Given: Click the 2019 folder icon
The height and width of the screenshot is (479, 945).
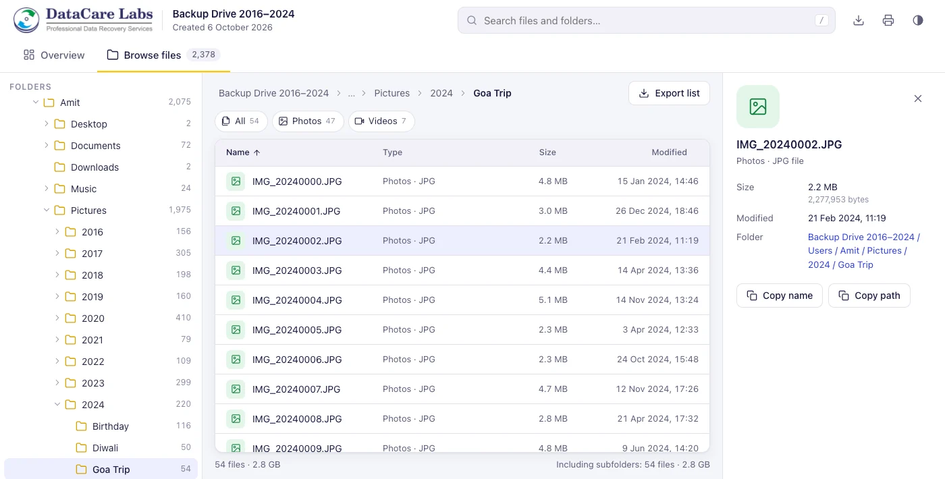Looking at the screenshot, I should (x=70, y=297).
